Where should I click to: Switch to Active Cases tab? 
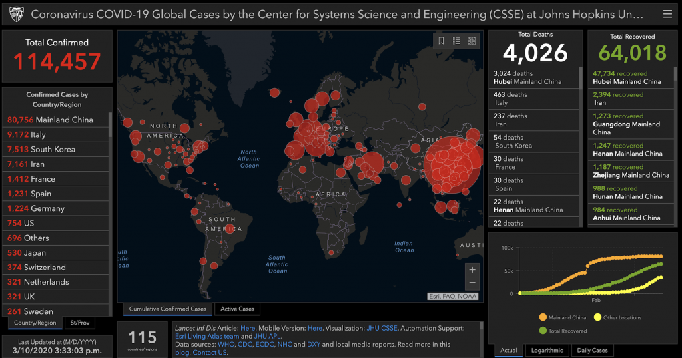(x=238, y=309)
